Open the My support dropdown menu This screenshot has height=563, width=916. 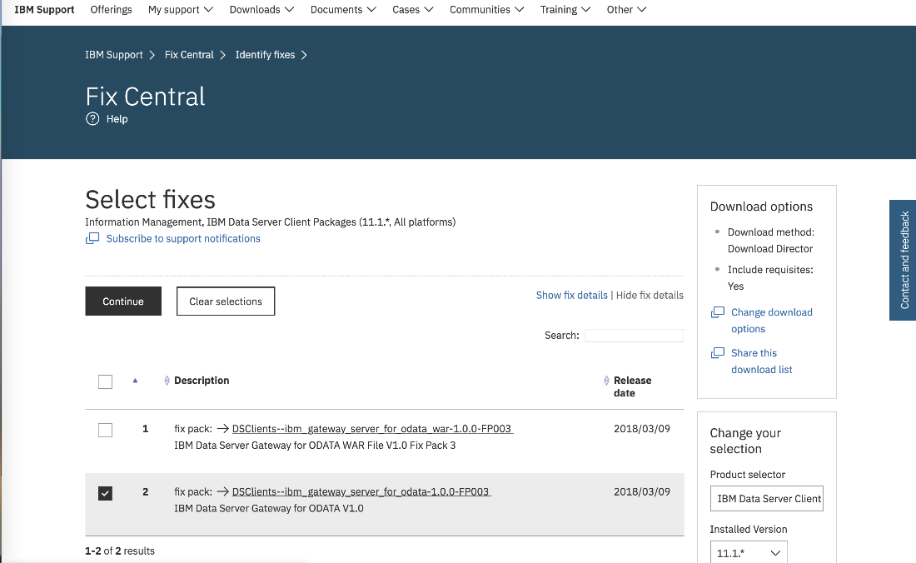click(181, 10)
